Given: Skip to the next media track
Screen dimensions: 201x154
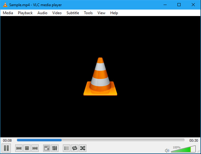Looking at the screenshot, I should click(35, 148).
